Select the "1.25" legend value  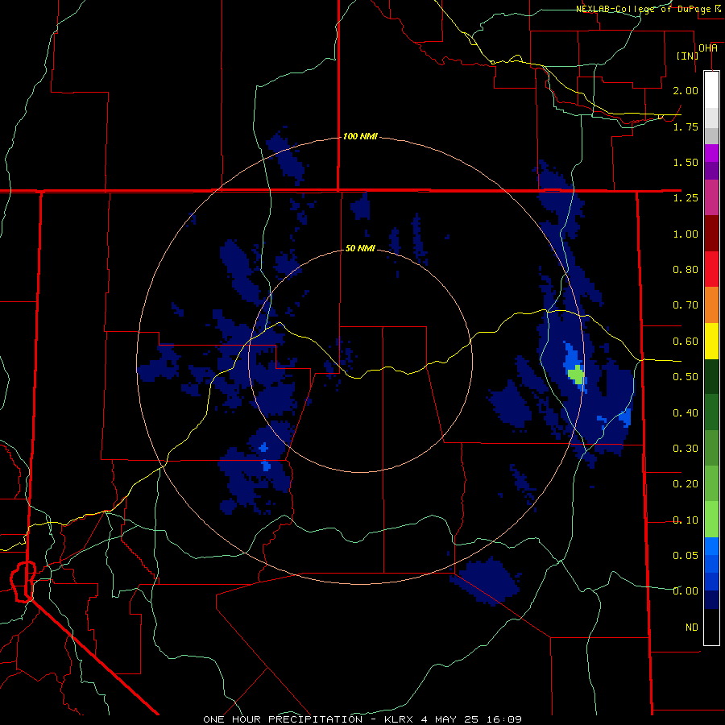click(x=686, y=198)
